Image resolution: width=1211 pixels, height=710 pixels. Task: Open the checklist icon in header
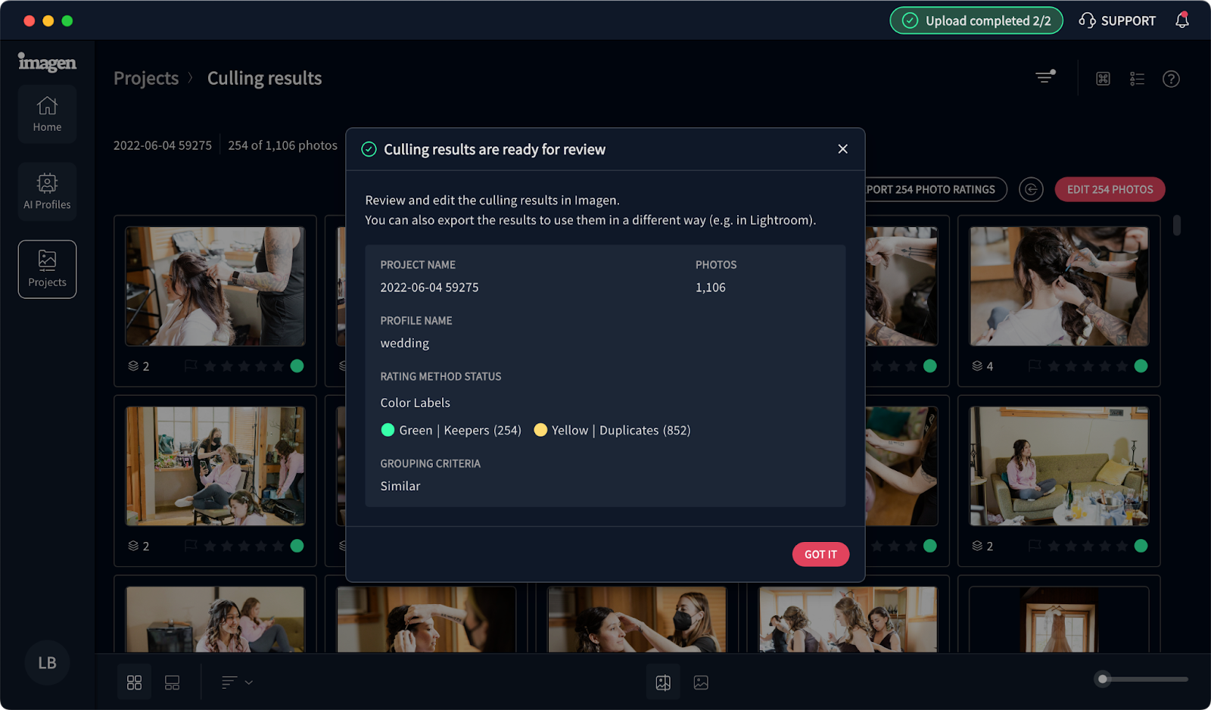click(1137, 79)
